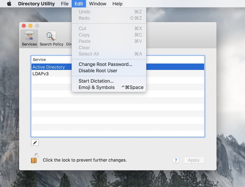Choose Change Root Password… from menu
This screenshot has height=187, width=245.
click(109, 64)
